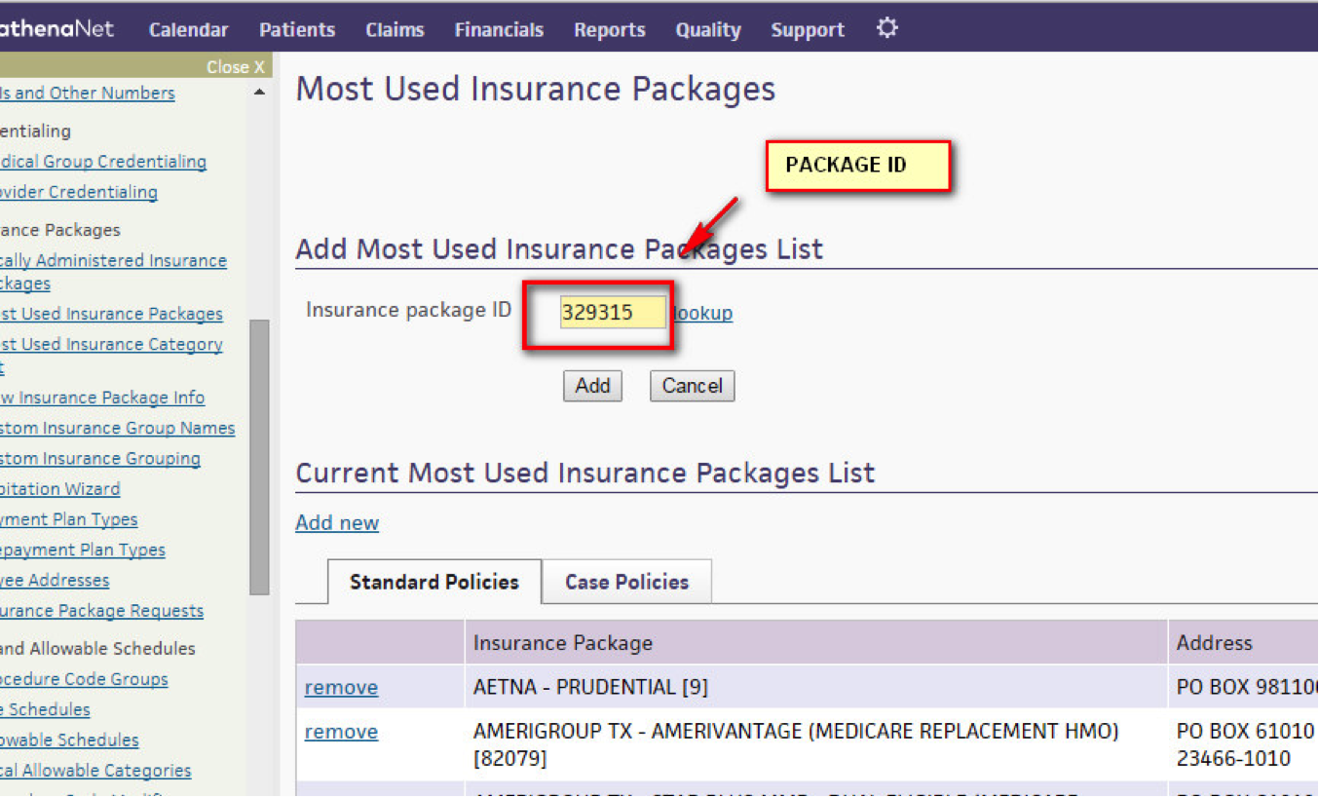Click the Cancel button
1319x797 pixels.
(692, 386)
